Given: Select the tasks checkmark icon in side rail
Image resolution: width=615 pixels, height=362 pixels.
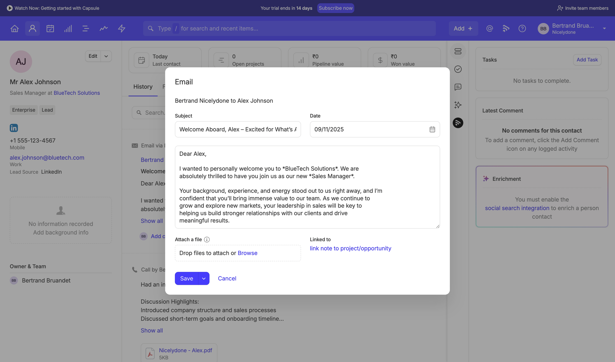Looking at the screenshot, I should tap(458, 69).
